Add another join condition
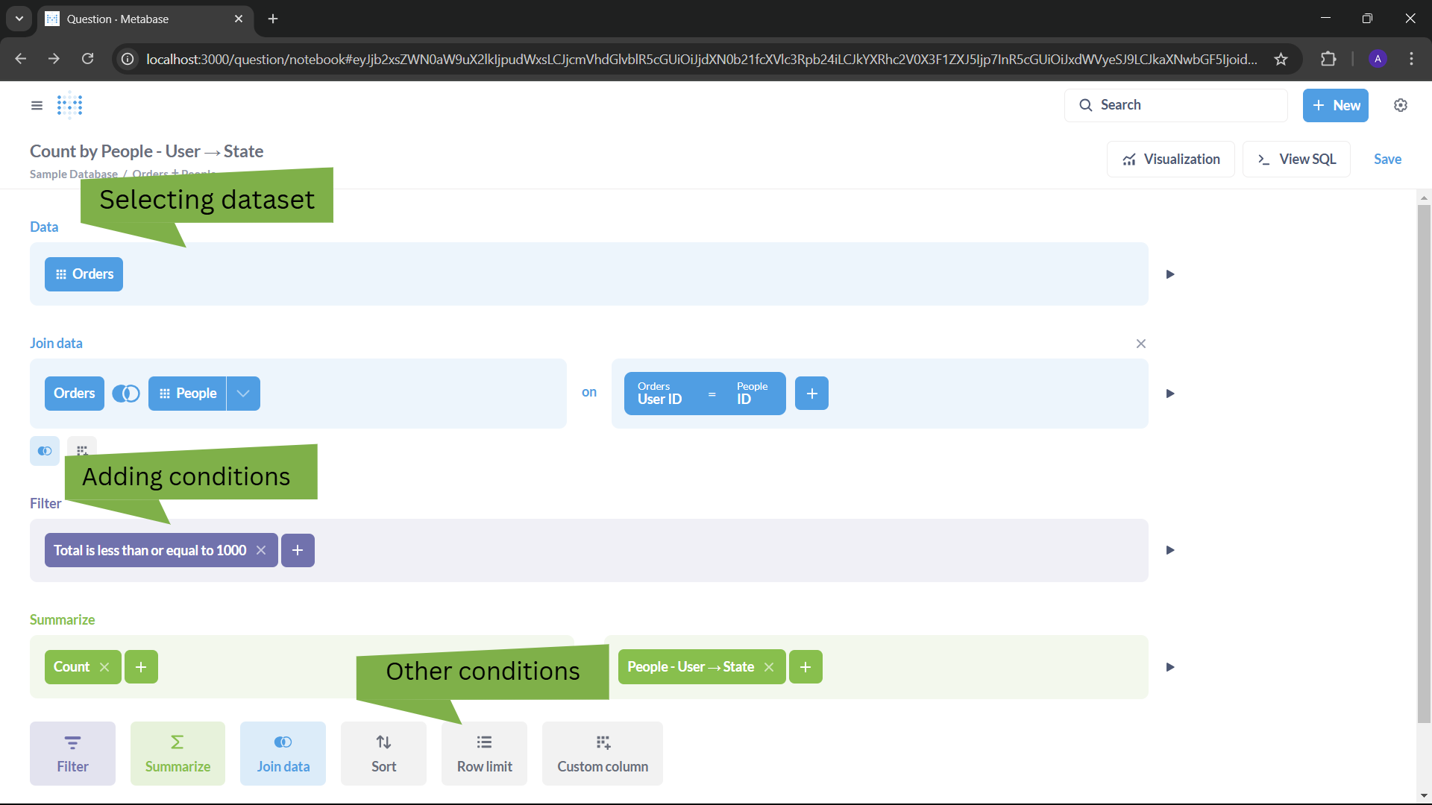 [x=812, y=394]
